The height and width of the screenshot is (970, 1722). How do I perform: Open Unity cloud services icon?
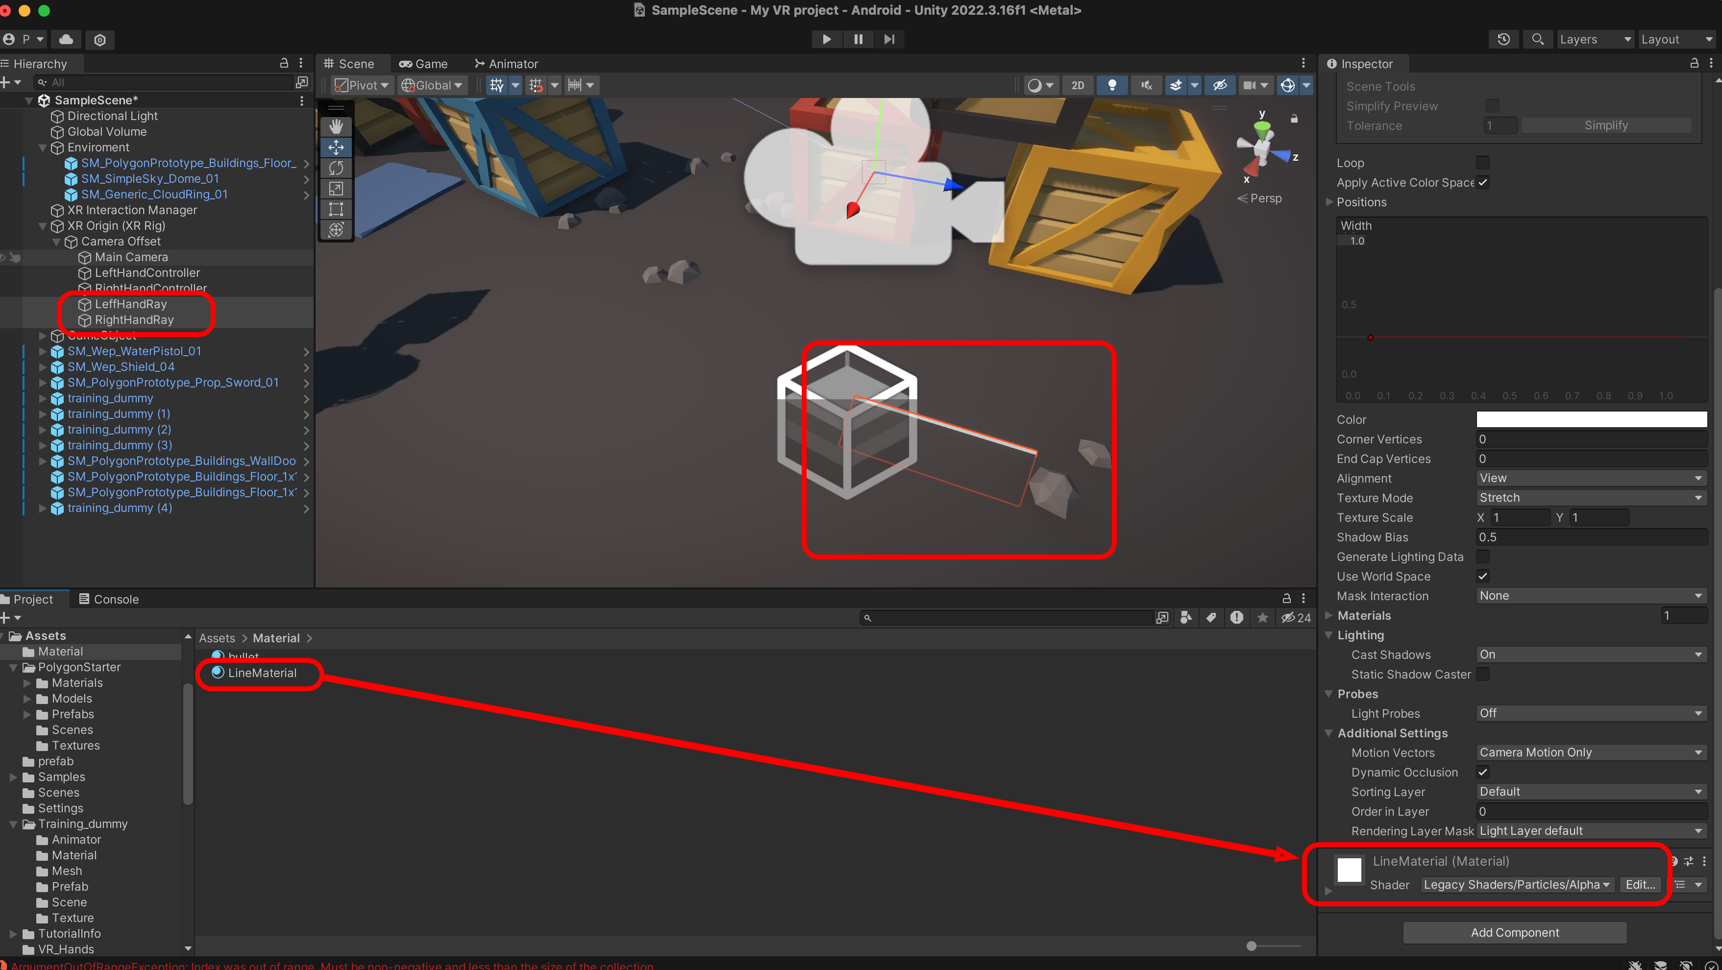click(66, 40)
